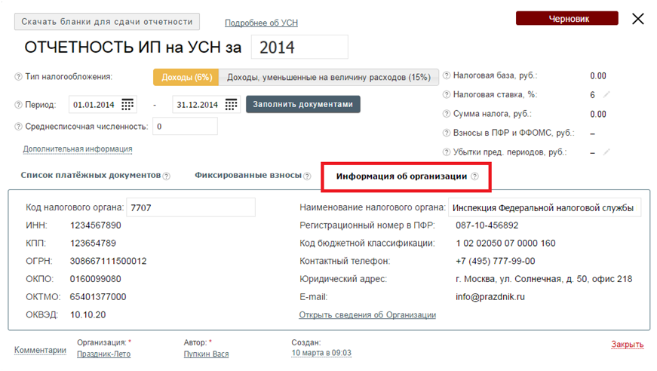The image size is (657, 371).
Task: Open Автор selector Пупкин Вася
Action: pyautogui.click(x=206, y=354)
